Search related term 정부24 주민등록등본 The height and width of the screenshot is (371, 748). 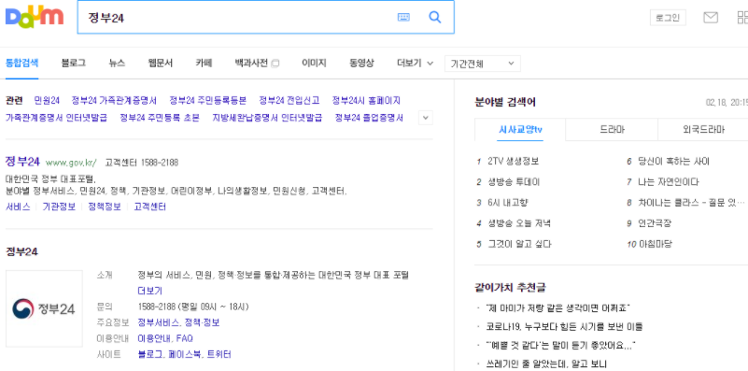[x=208, y=100]
